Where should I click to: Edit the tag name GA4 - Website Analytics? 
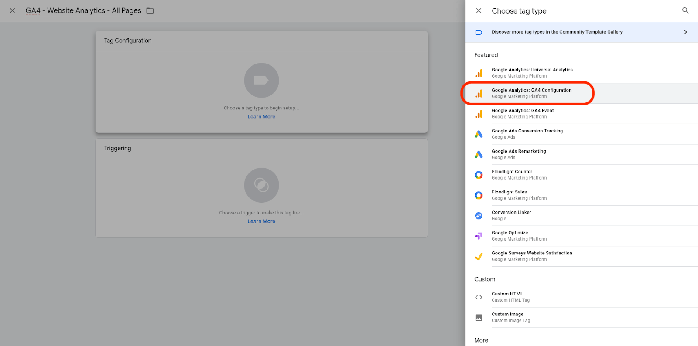83,10
